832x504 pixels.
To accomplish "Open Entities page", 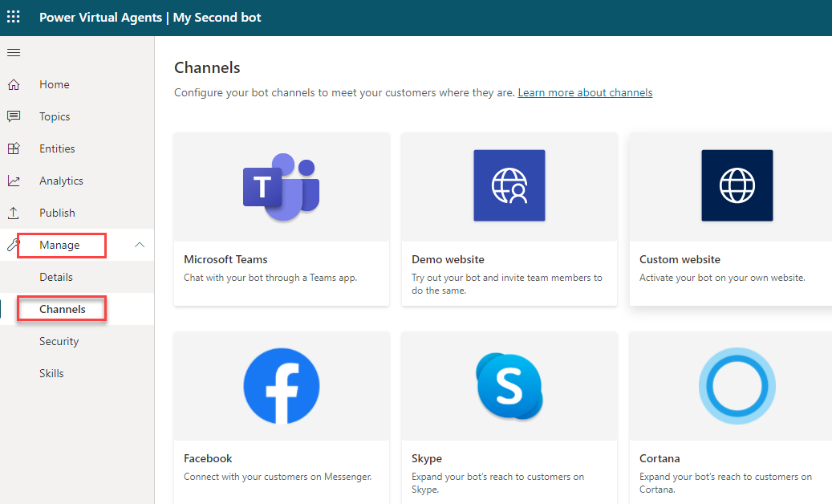I will [57, 148].
